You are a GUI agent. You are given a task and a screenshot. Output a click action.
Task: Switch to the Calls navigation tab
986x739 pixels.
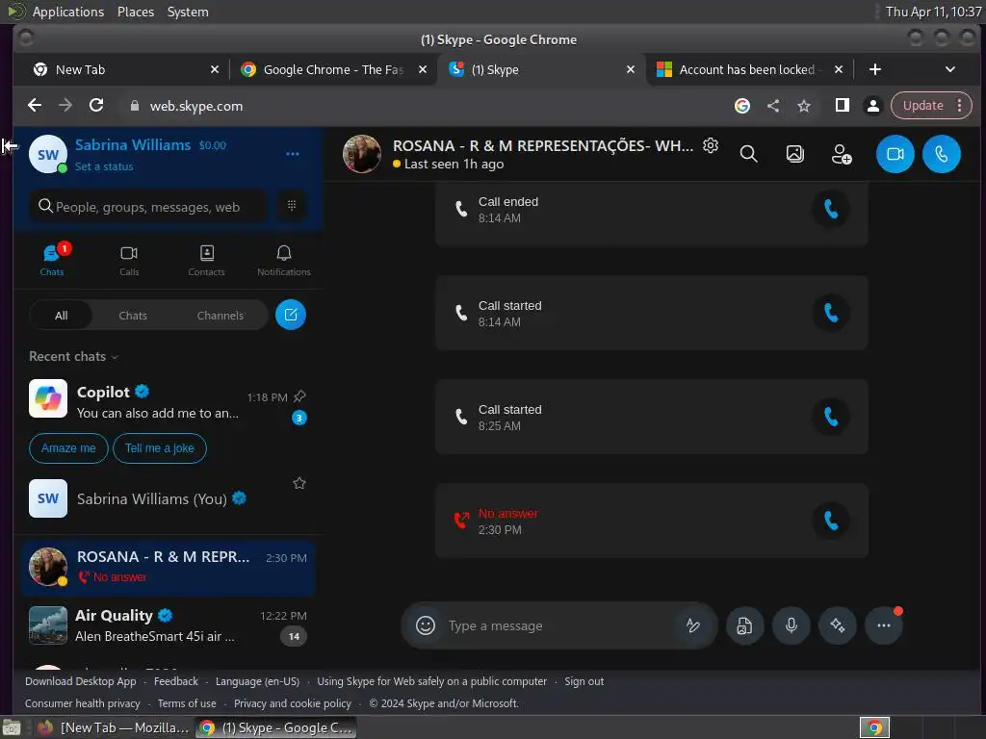click(x=129, y=260)
